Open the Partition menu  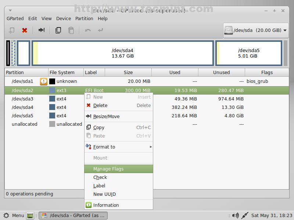pos(84,19)
